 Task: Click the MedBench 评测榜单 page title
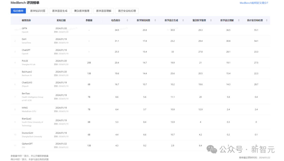coord(25,3)
